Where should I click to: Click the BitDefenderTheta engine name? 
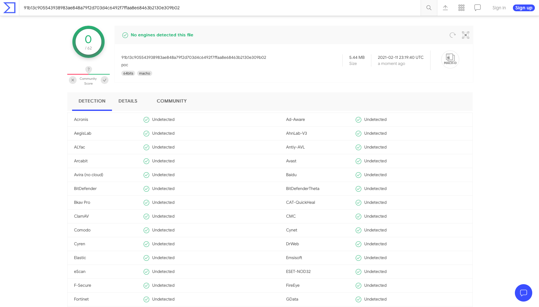click(x=303, y=189)
